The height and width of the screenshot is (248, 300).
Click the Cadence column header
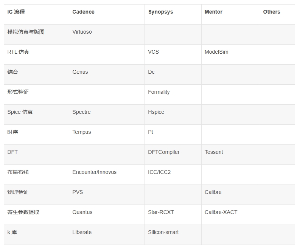[83, 12]
